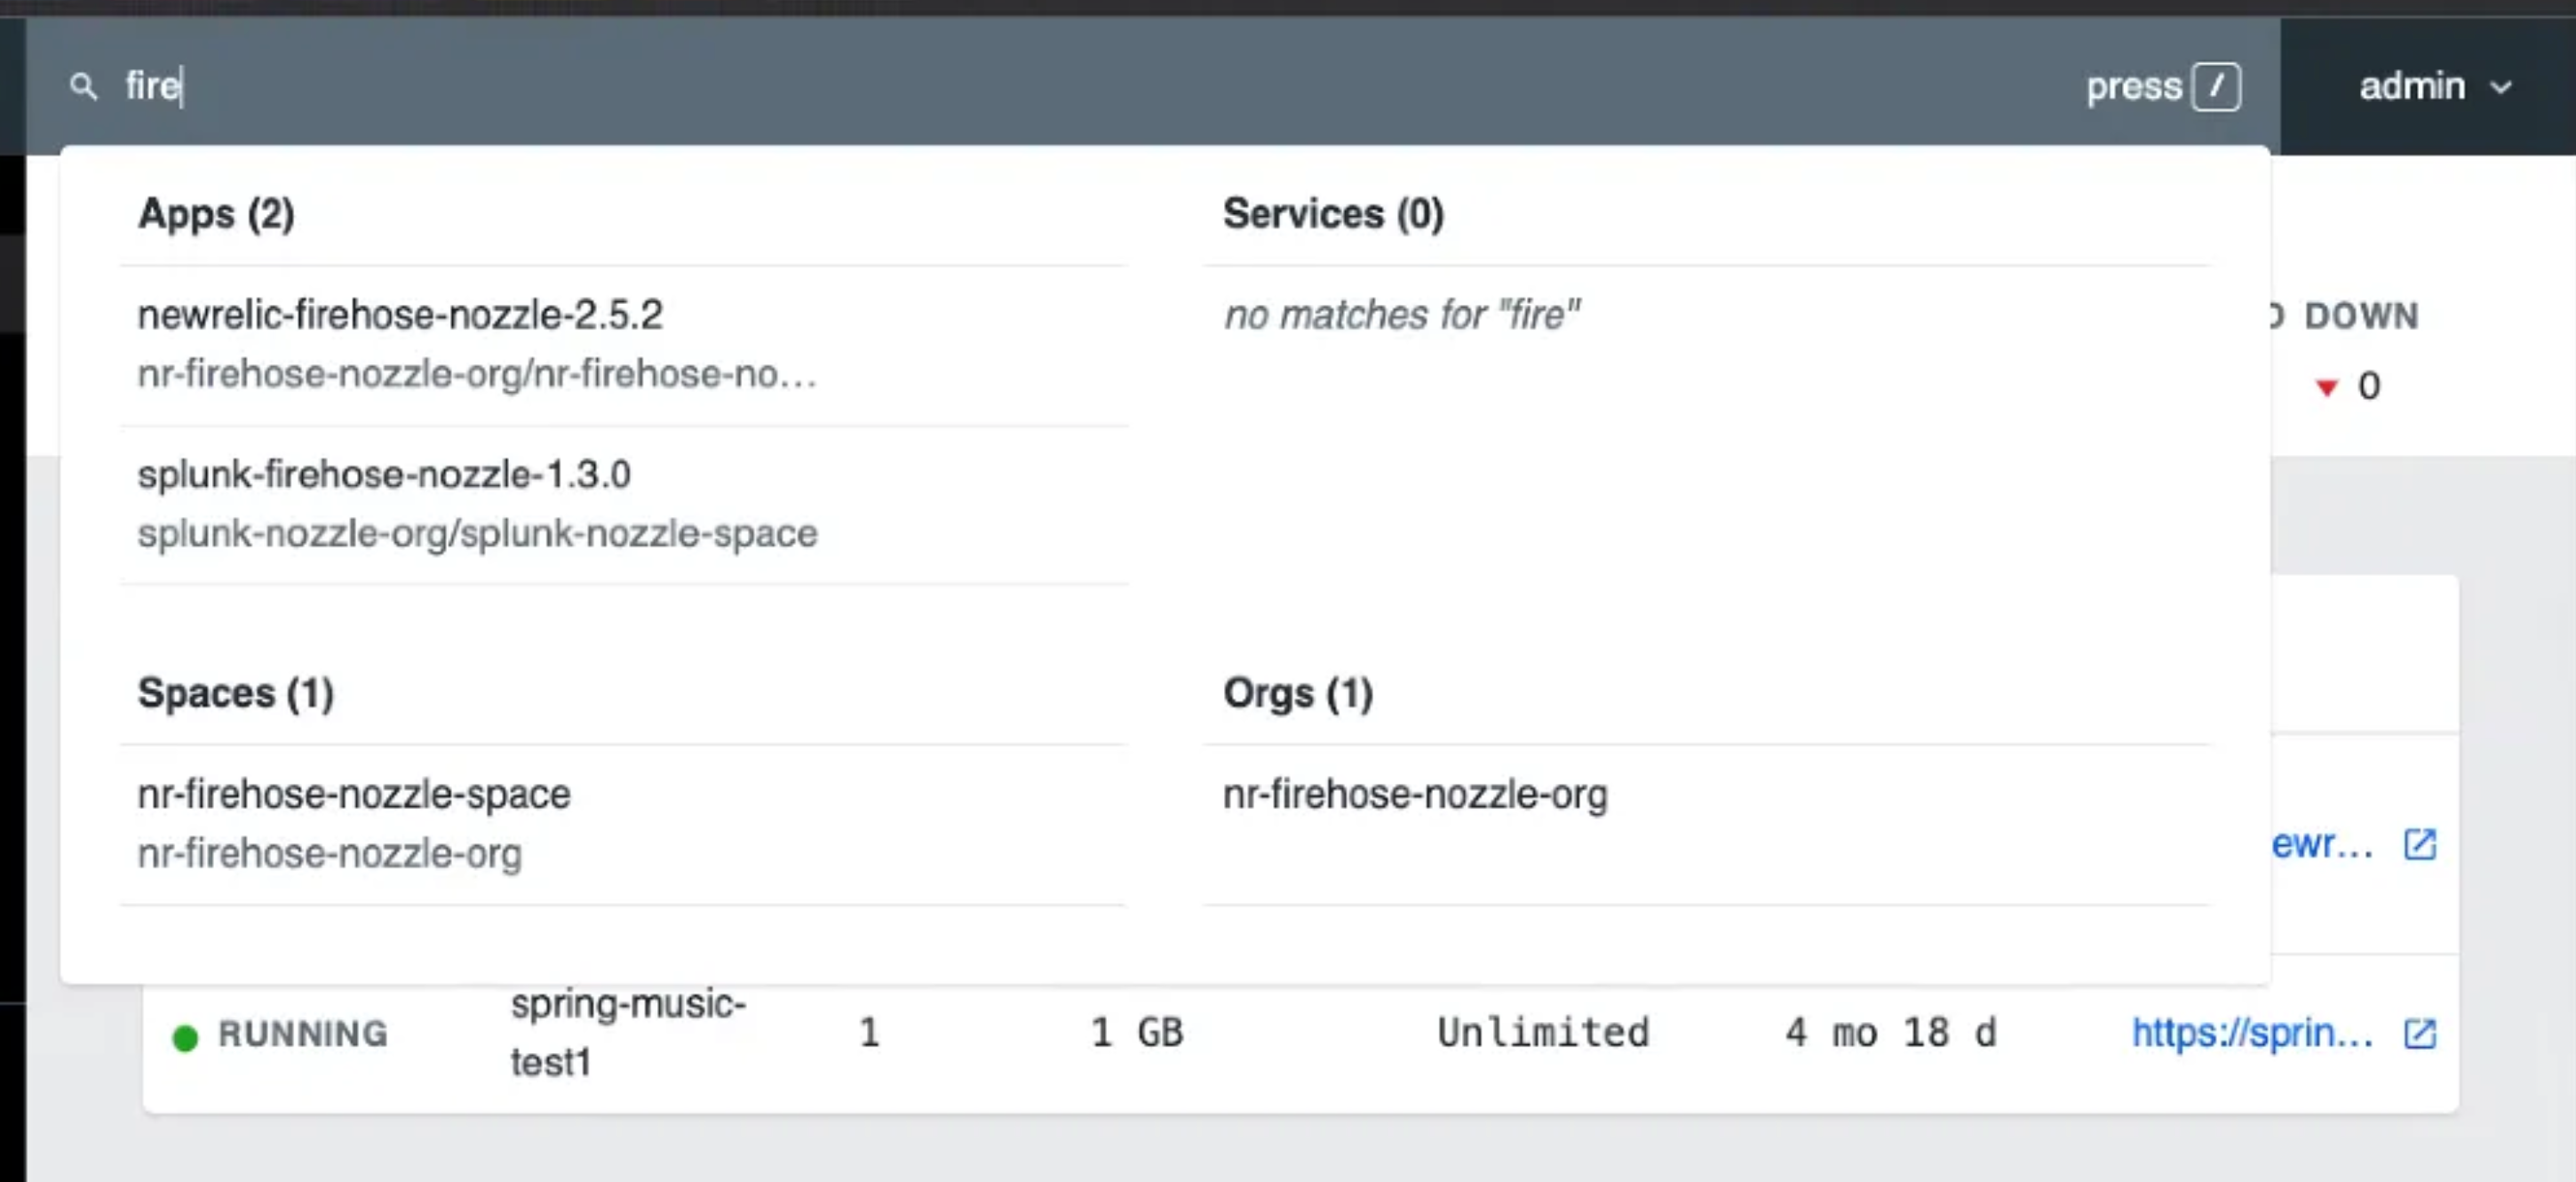Open nr-firehose-nozzle-org listed under Orgs
Screen dimensions: 2576x1182
coord(1414,795)
